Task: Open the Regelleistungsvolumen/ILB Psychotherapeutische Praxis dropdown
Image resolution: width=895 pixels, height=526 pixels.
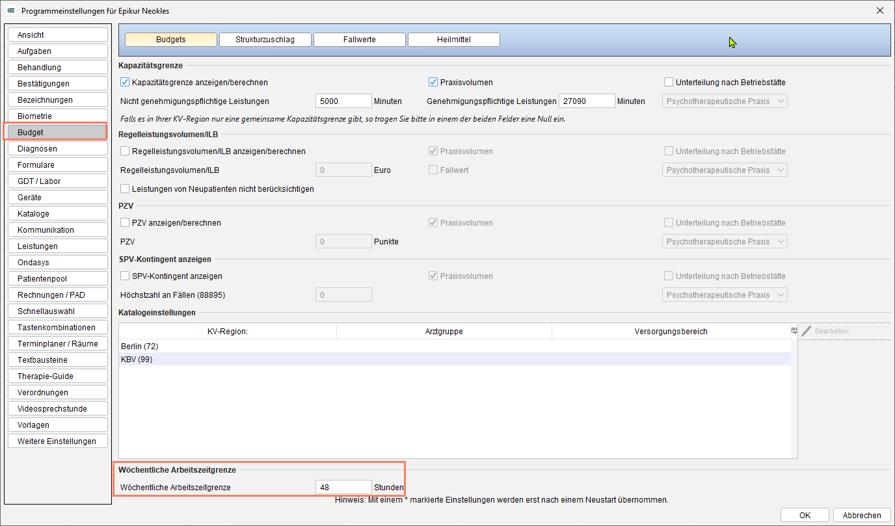Action: pos(725,170)
